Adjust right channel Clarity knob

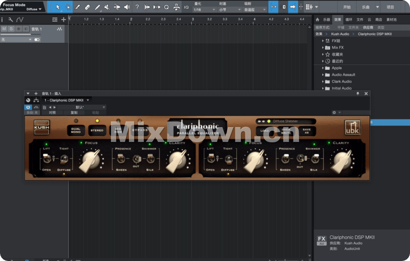342,160
